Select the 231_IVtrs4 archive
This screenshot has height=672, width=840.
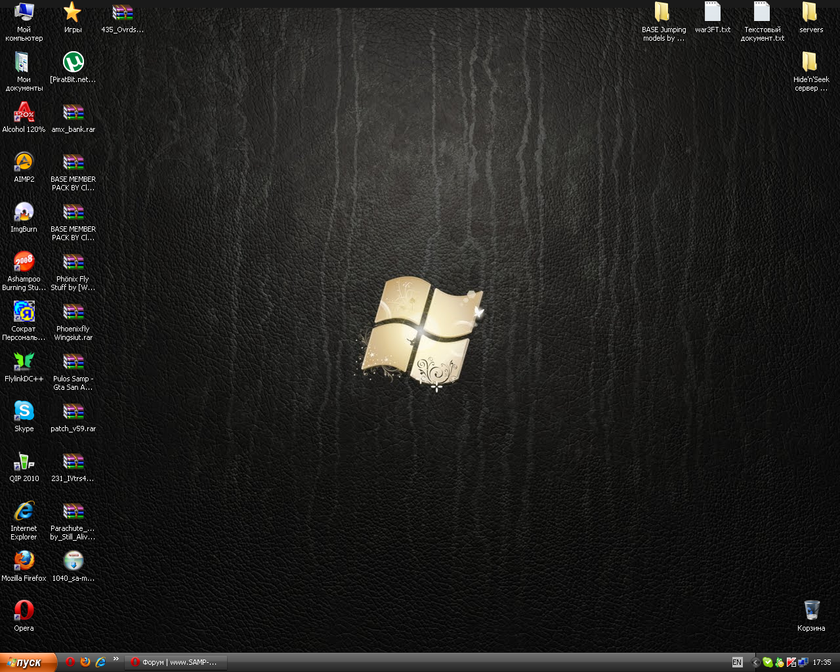click(x=73, y=467)
